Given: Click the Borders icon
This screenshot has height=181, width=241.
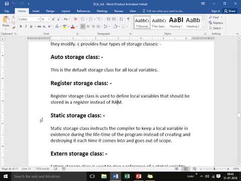Looking at the screenshot, I should (x=124, y=27).
